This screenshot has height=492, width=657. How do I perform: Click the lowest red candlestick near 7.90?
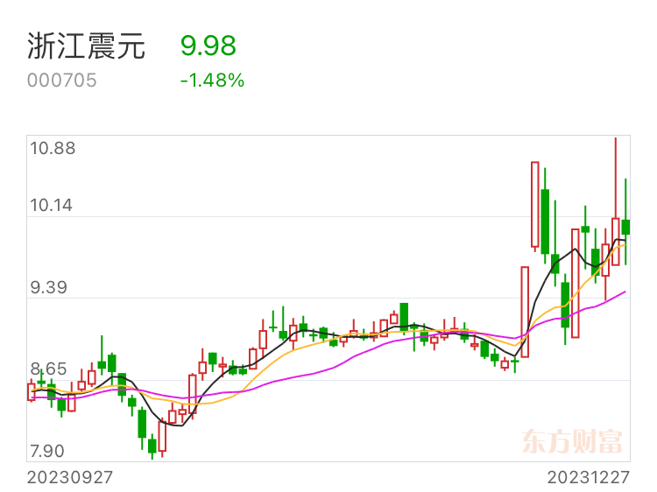(x=162, y=436)
